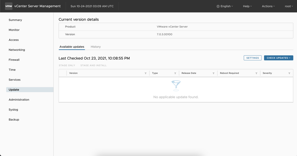Navigate to Networking

[17, 50]
